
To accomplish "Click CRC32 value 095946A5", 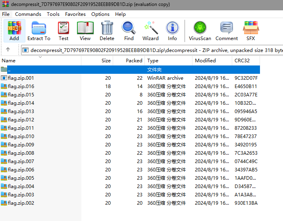I will coord(246,111).
